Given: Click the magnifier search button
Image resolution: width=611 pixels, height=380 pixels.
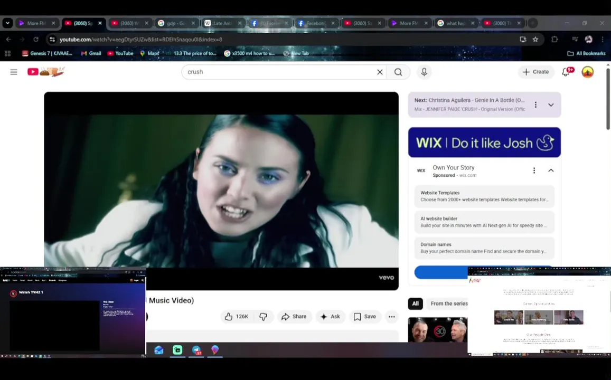Looking at the screenshot, I should click(398, 72).
